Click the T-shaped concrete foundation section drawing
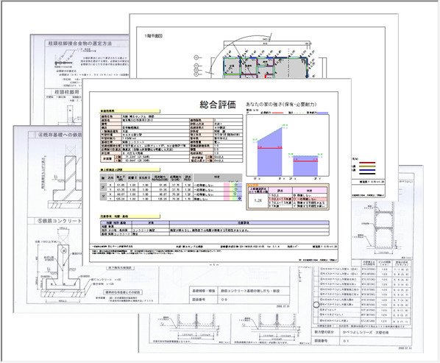The width and height of the screenshot is (440, 363). click(63, 271)
